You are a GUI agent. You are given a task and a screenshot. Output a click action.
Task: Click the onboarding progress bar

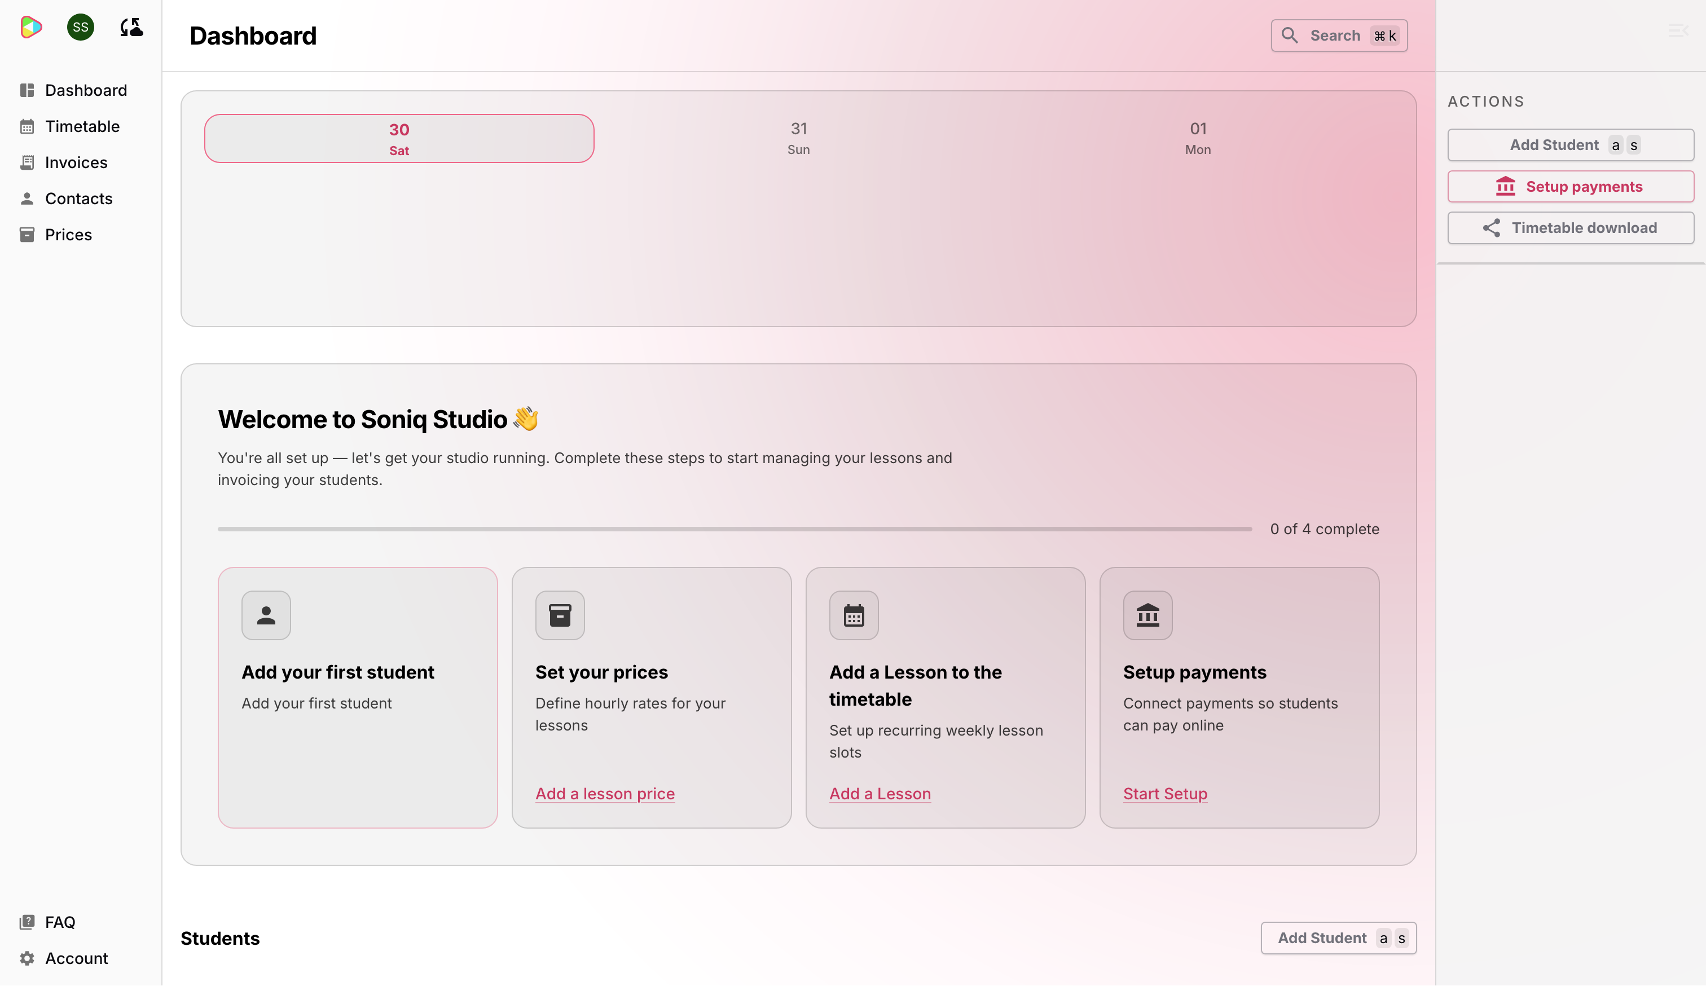(735, 529)
